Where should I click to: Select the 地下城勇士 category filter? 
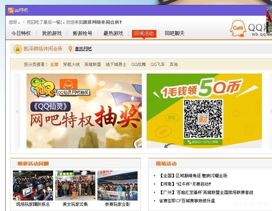coord(116,65)
